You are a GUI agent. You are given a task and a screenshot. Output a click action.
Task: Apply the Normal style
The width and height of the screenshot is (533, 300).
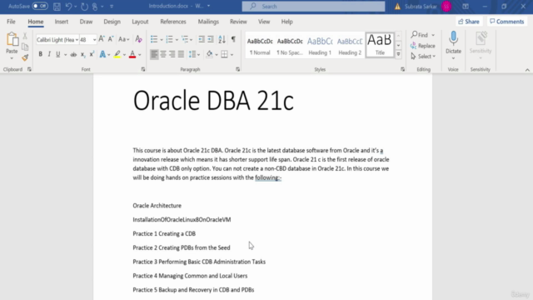(260, 46)
